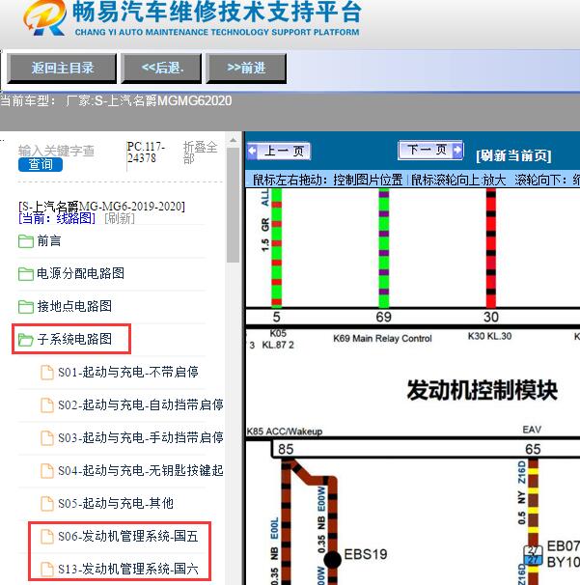Select the 前言 tree item

(x=49, y=241)
